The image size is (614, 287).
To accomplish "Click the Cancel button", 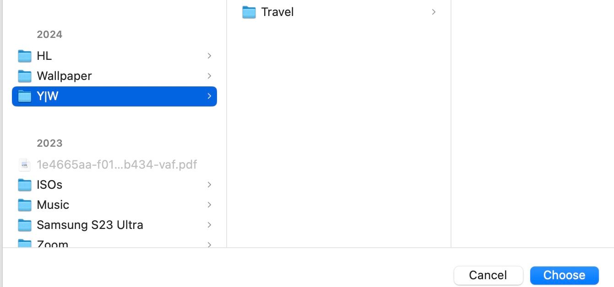I will pos(488,275).
